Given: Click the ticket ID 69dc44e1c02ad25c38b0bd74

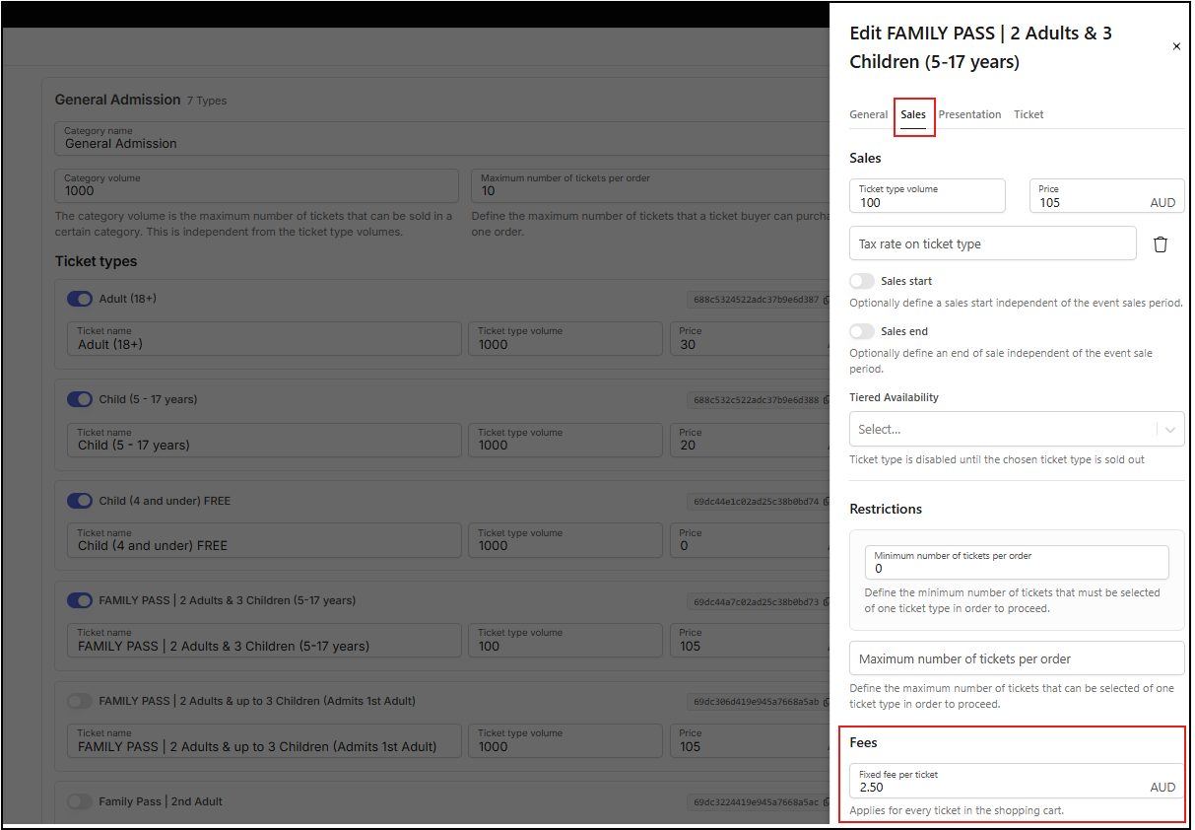Looking at the screenshot, I should pos(756,502).
